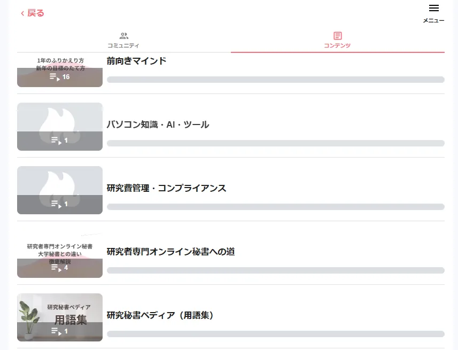This screenshot has height=350, width=458.
Task: Select the コンテンツ tab
Action: (x=337, y=45)
